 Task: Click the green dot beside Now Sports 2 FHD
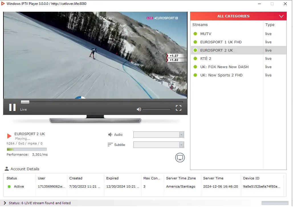[195, 75]
